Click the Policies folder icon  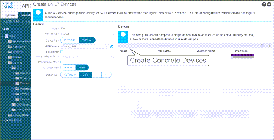(x=10, y=57)
